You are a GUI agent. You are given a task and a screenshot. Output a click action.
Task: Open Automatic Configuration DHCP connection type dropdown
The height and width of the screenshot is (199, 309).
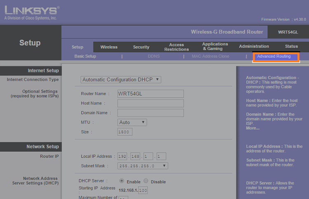121,80
